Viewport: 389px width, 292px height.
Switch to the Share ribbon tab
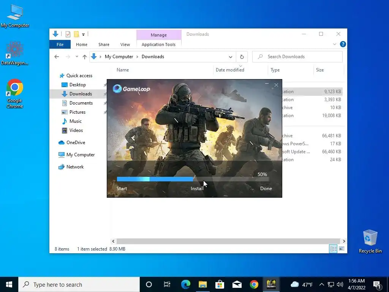pyautogui.click(x=104, y=44)
